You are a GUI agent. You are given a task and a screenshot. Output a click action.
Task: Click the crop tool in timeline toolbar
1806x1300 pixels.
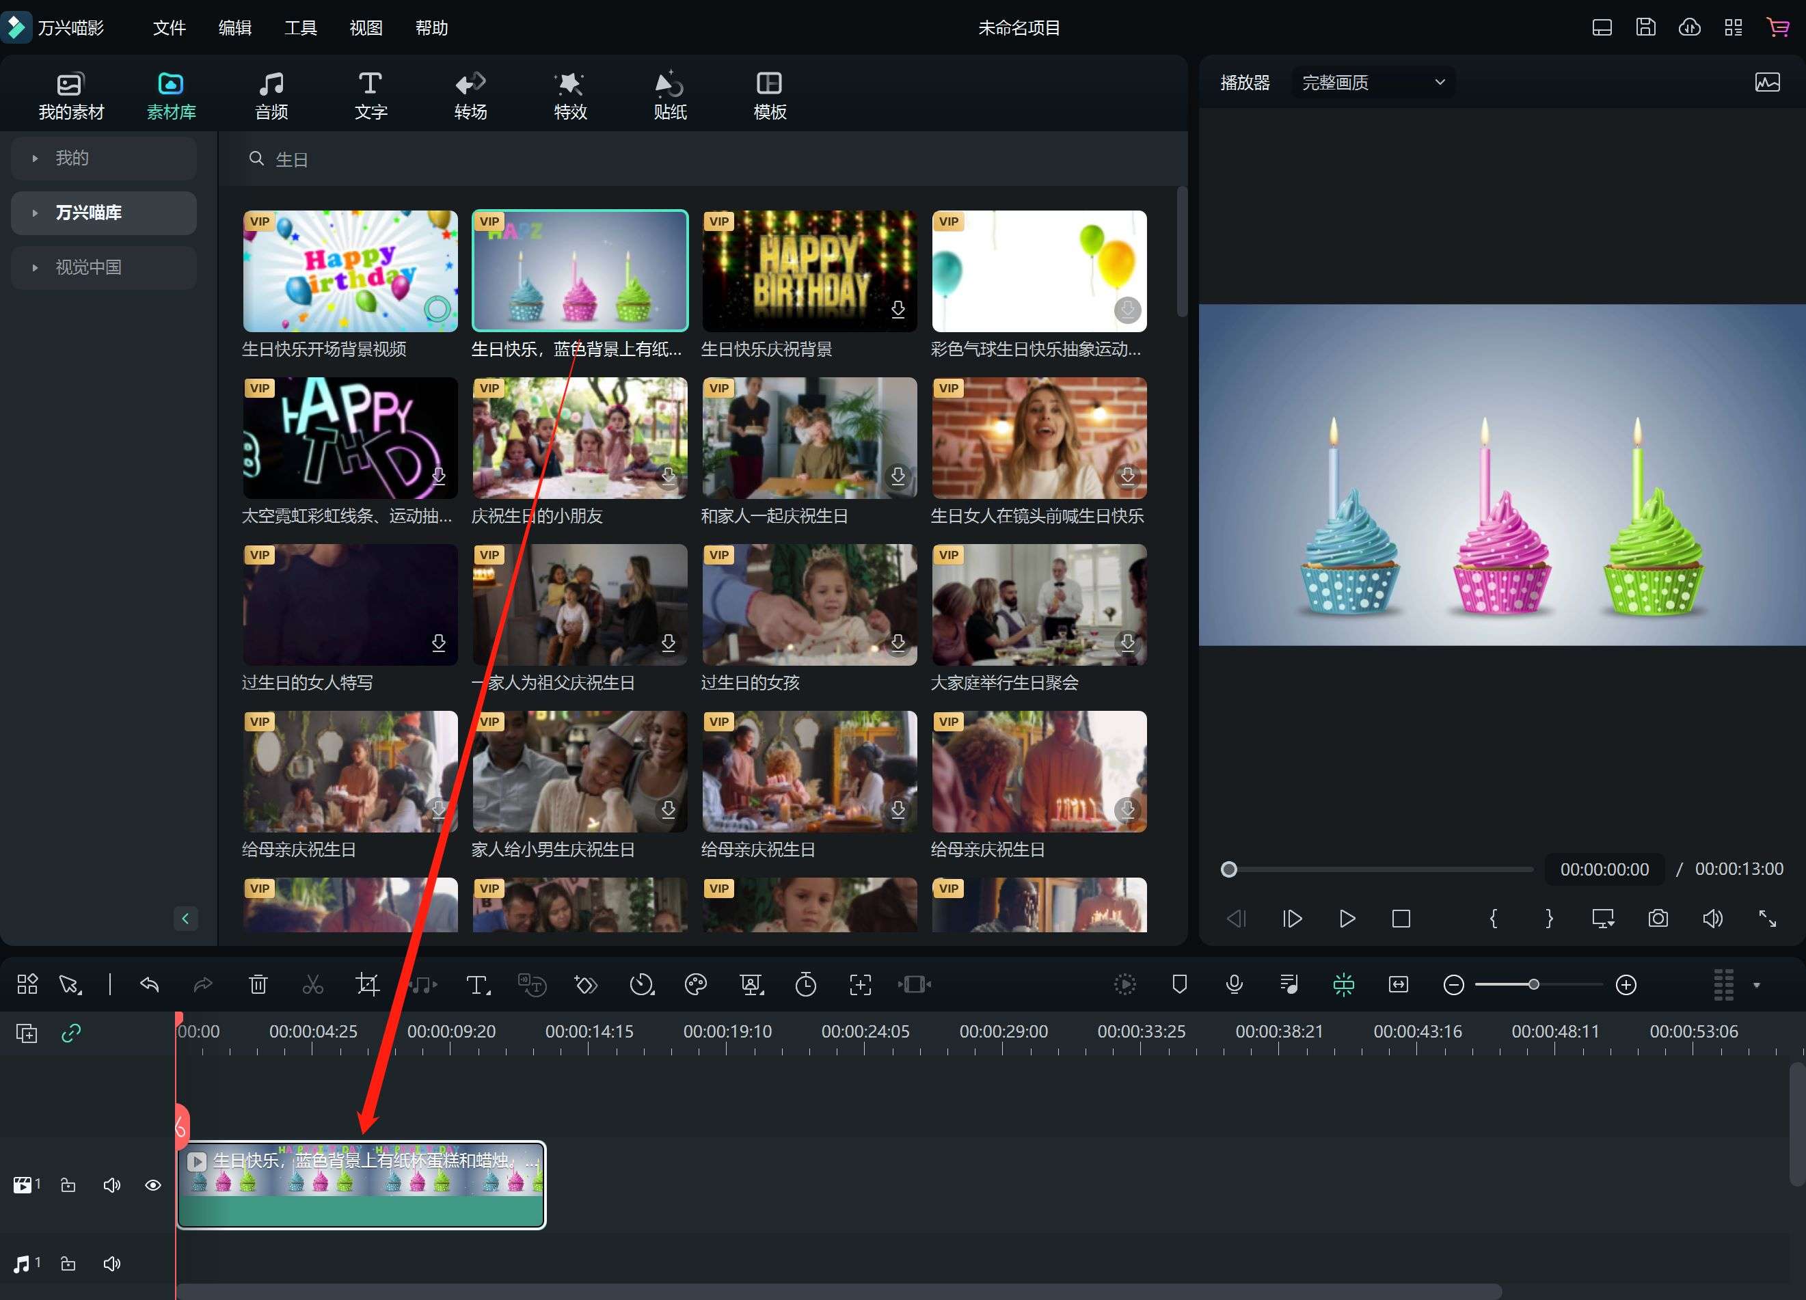pos(367,985)
